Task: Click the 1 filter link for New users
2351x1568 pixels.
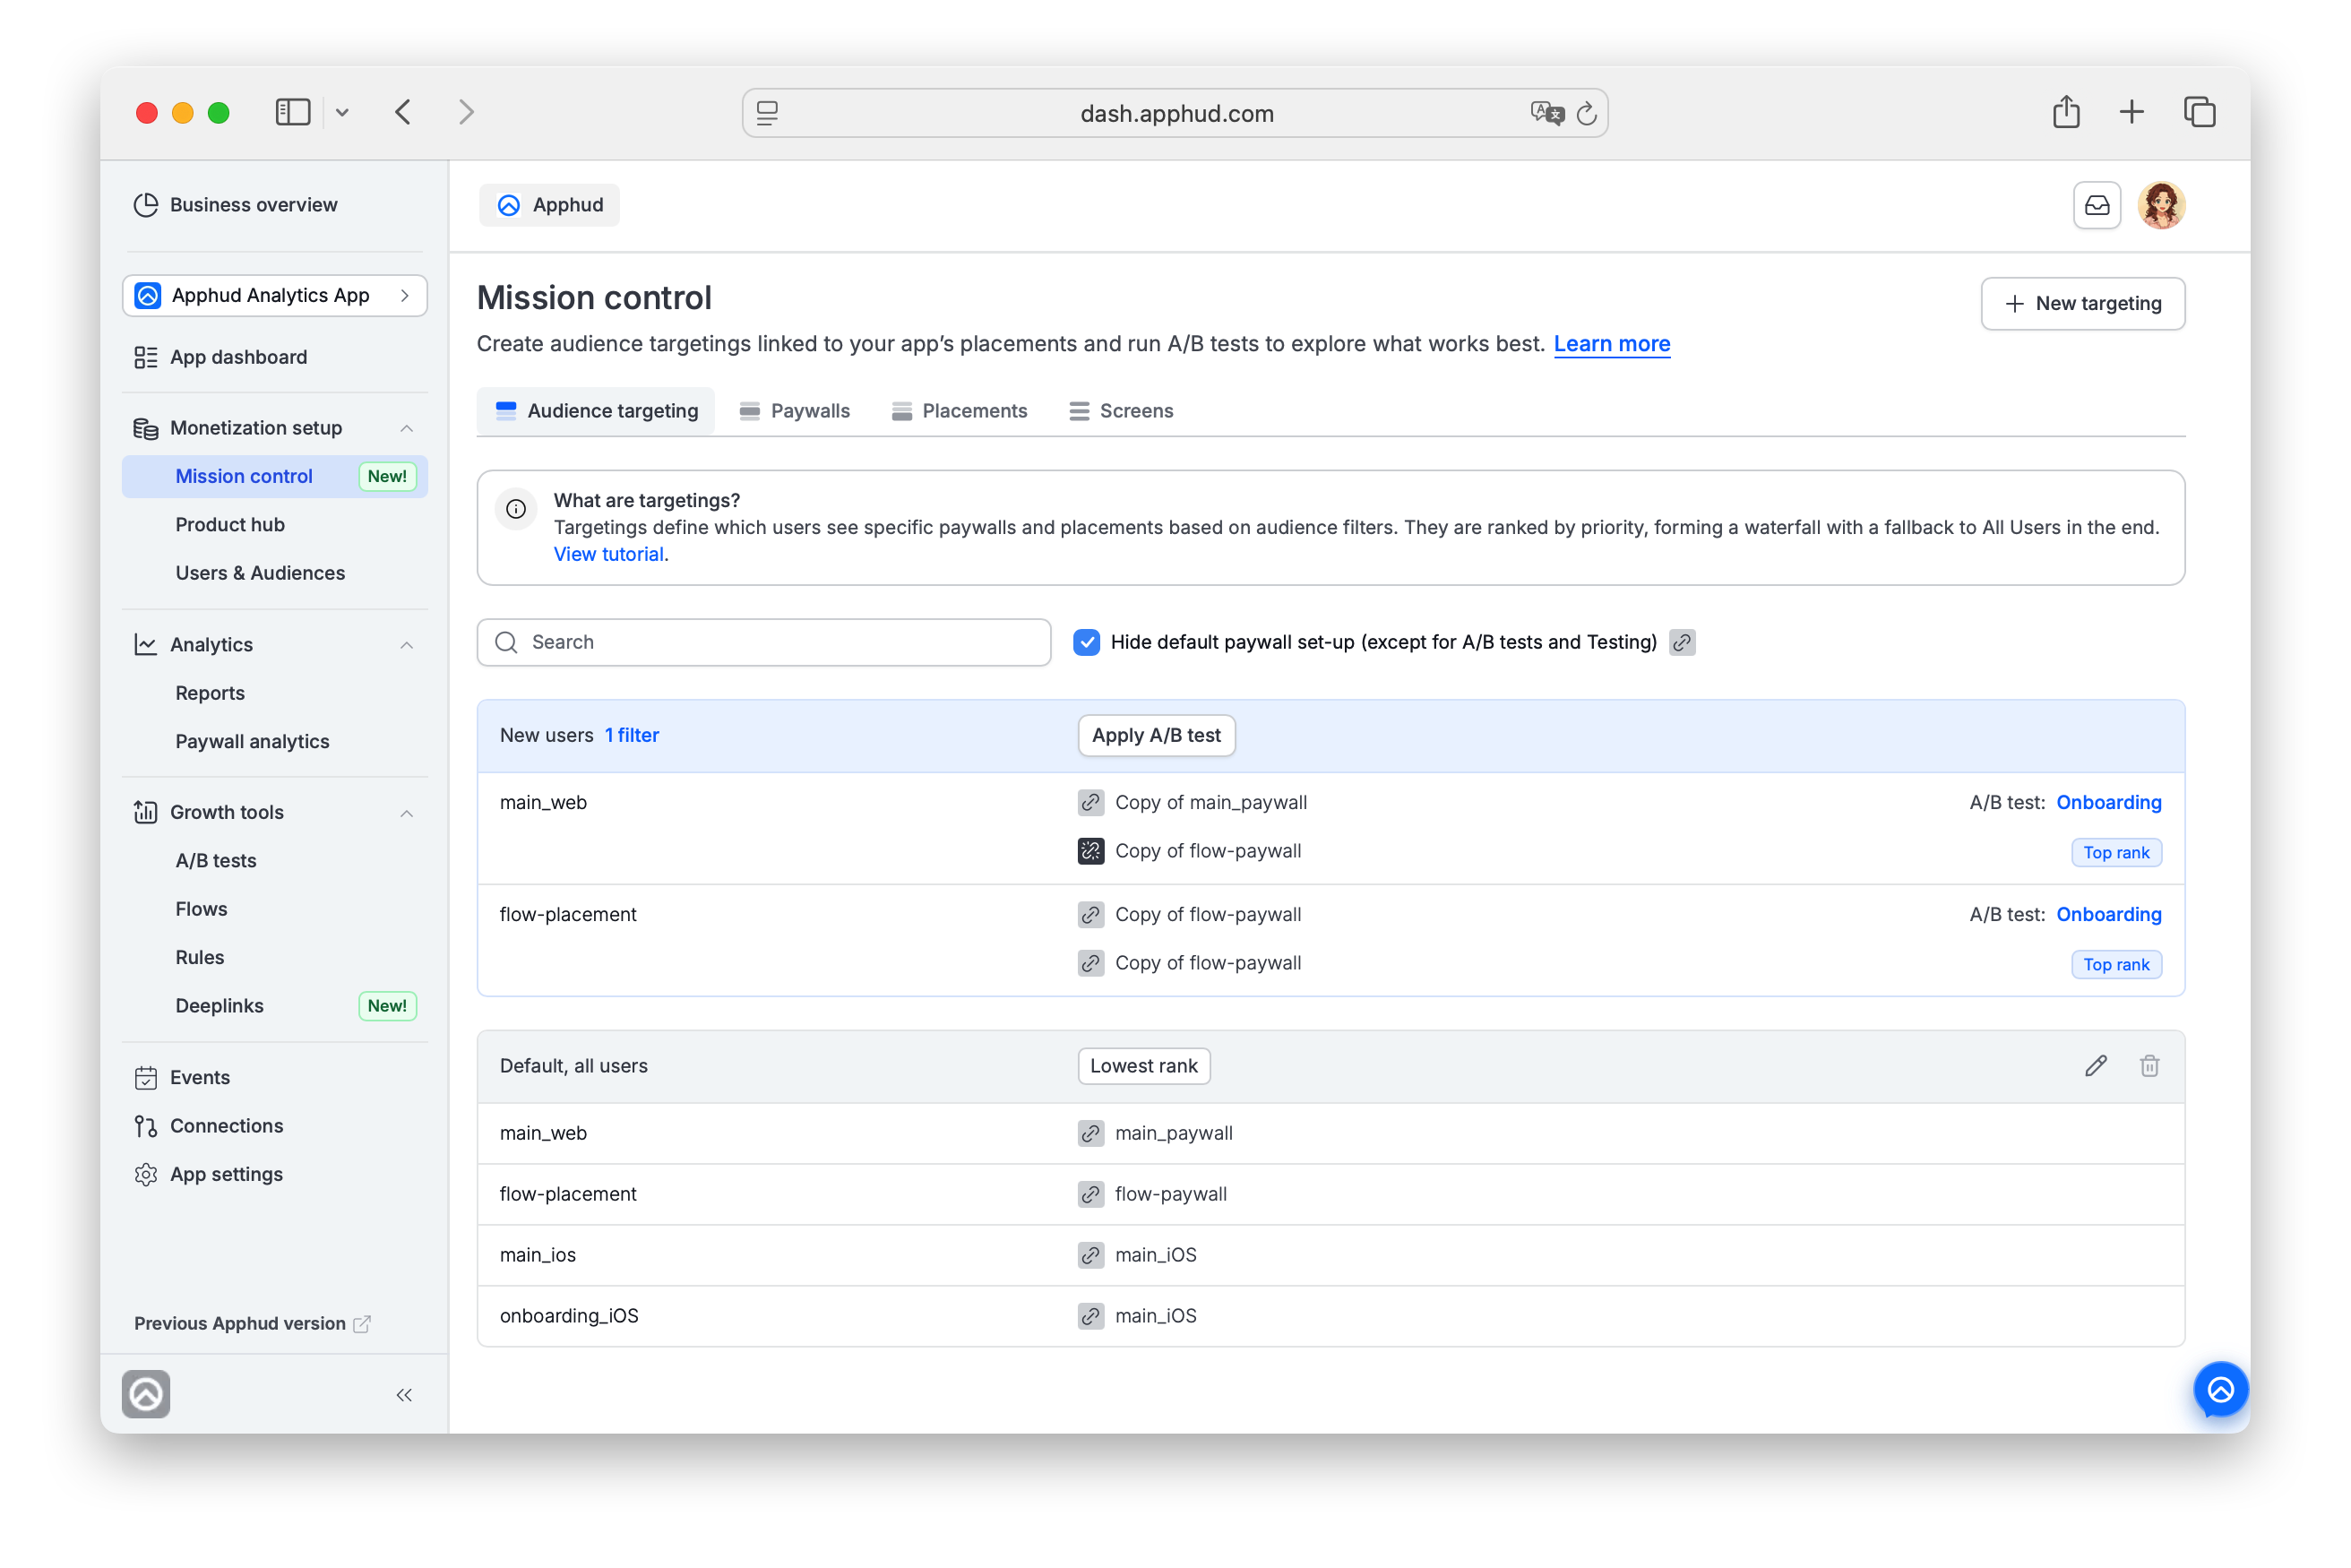Action: tap(632, 735)
